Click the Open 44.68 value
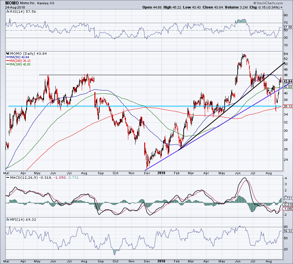Image resolution: width=293 pixels, height=264 pixels. coord(152,7)
